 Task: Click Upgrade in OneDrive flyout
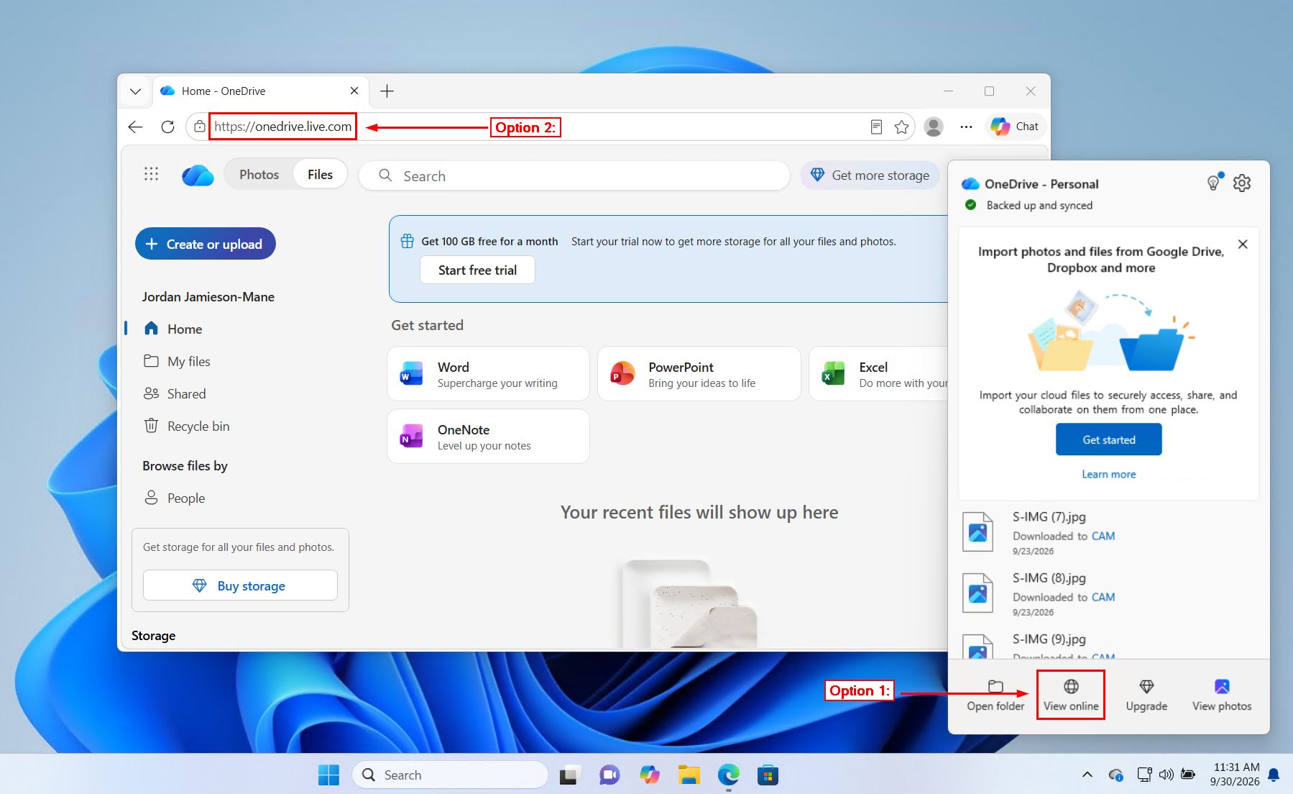(1146, 695)
